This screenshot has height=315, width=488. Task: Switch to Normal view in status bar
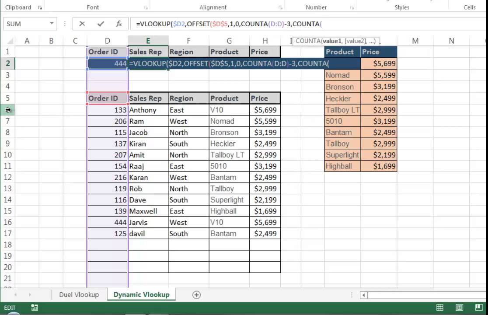440,308
